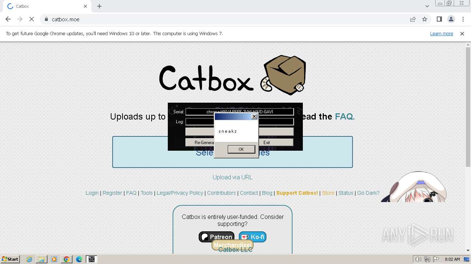The height and width of the screenshot is (264, 471).
Task: Click the Ko-fi button
Action: [x=252, y=237]
